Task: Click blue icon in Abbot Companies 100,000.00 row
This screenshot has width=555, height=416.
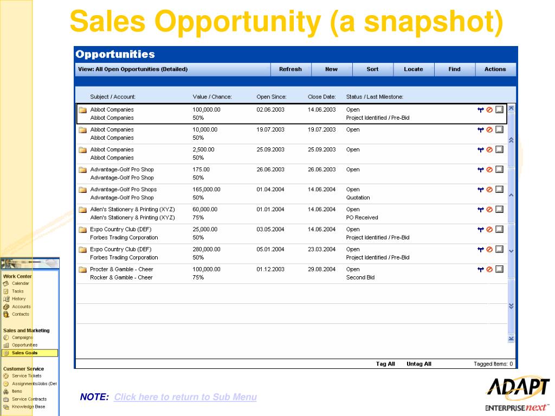Action: point(480,110)
